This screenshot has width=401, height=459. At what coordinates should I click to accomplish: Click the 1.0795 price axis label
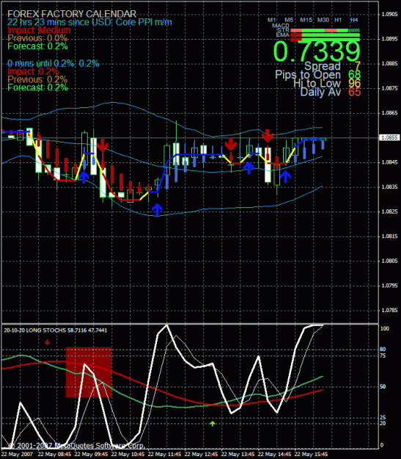[389, 286]
